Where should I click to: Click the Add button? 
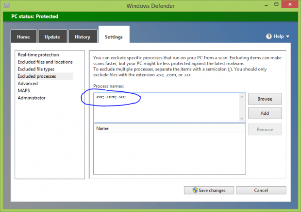265,113
